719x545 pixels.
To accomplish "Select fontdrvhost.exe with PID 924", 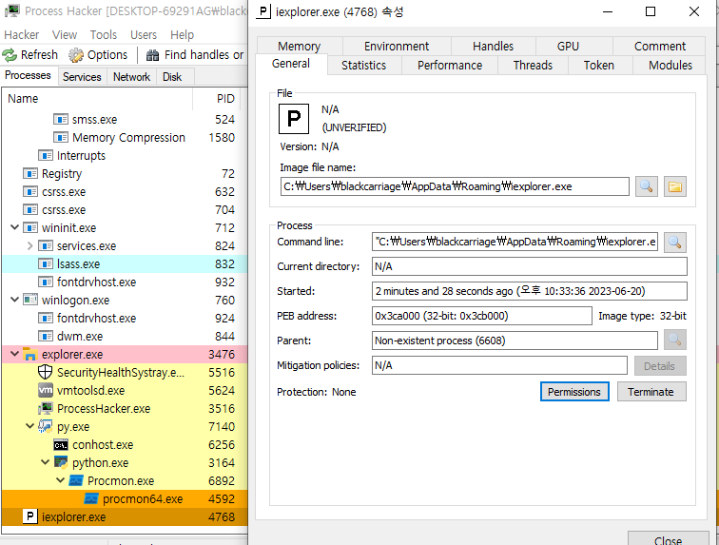I will pyautogui.click(x=124, y=318).
